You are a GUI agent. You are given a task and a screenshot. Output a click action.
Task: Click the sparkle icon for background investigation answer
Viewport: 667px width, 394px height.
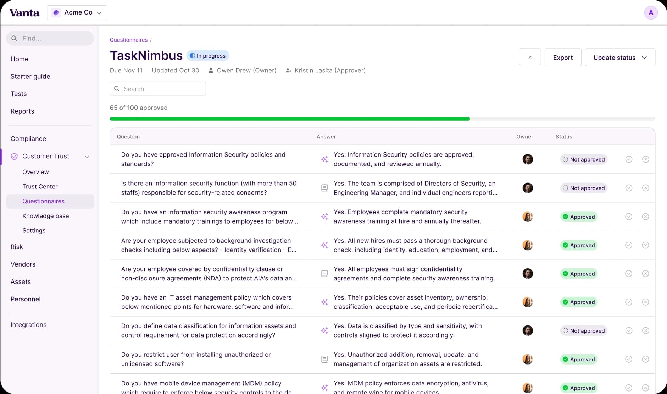(324, 245)
